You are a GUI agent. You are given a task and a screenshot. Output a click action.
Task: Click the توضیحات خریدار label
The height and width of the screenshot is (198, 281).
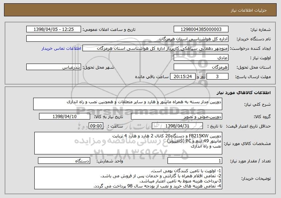click(256, 178)
